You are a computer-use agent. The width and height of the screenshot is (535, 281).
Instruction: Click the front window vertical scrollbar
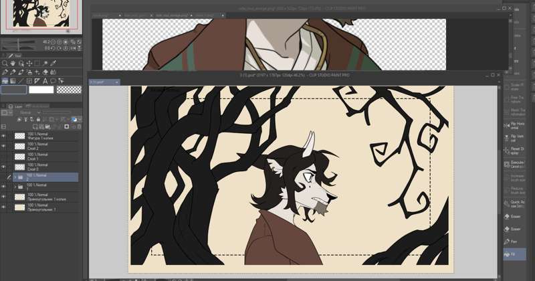click(499, 181)
